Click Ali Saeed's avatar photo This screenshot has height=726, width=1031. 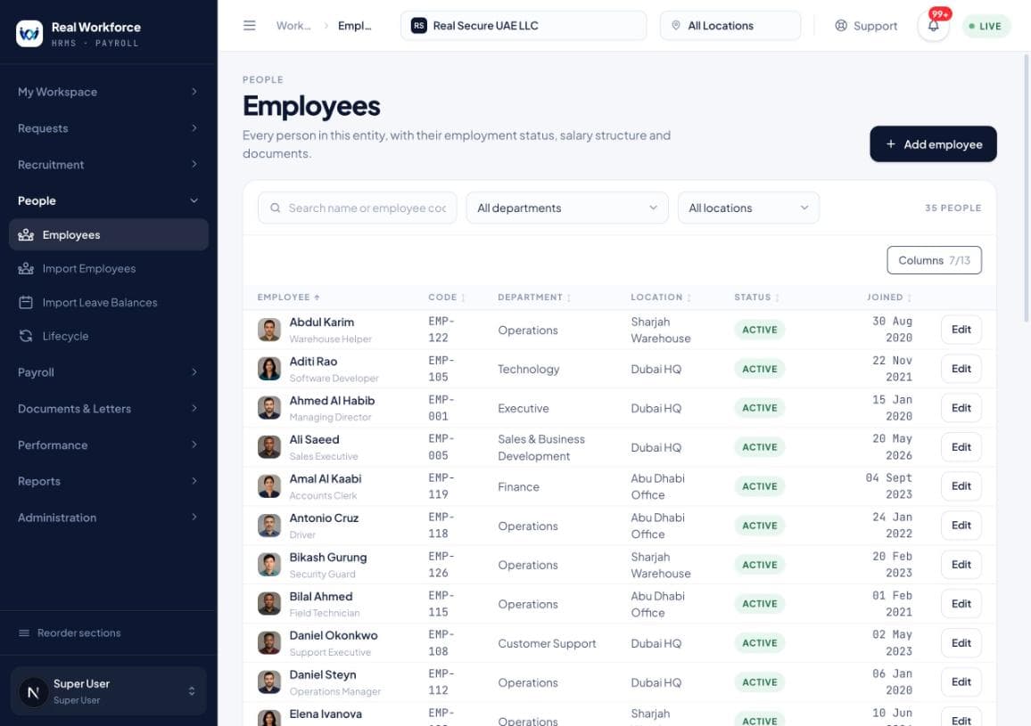269,447
